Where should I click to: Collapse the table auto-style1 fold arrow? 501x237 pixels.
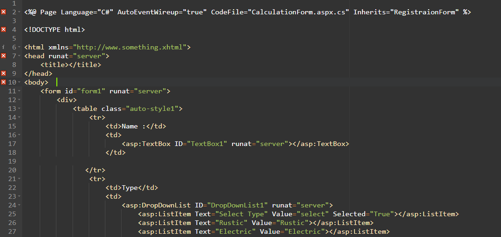[19, 109]
